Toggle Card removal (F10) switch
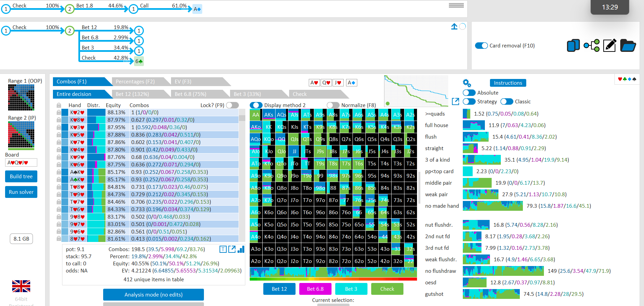 click(x=481, y=45)
